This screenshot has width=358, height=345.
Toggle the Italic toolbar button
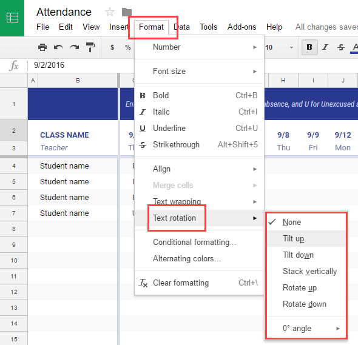pyautogui.click(x=325, y=47)
